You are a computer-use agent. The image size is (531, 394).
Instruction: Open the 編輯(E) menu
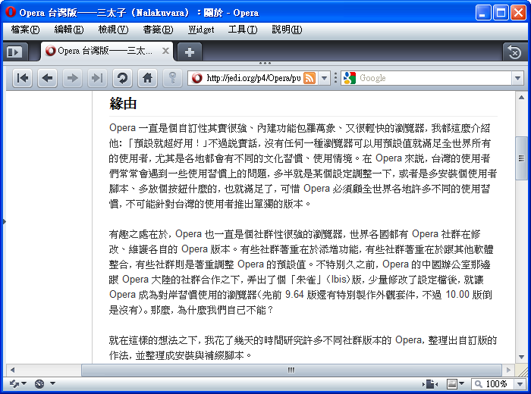(69, 30)
